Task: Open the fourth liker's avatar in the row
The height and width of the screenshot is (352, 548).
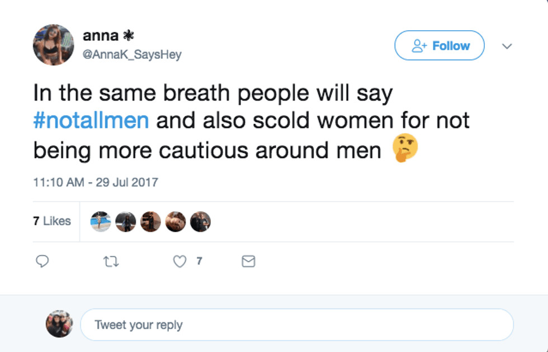Action: (176, 222)
